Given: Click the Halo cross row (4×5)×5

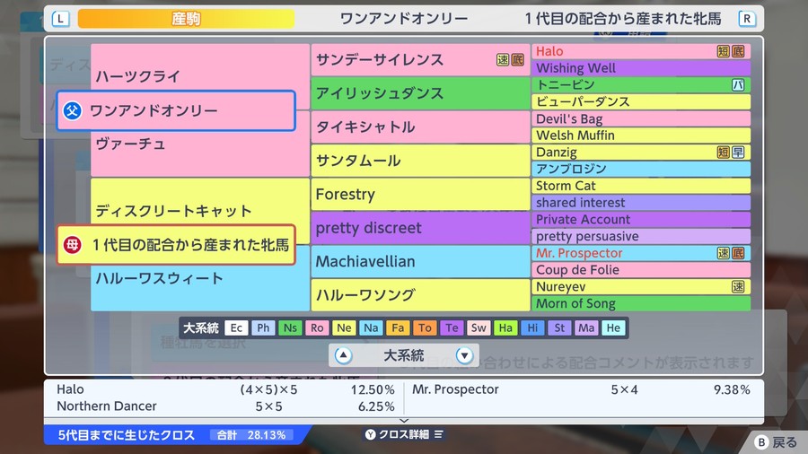Looking at the screenshot, I should [225, 389].
